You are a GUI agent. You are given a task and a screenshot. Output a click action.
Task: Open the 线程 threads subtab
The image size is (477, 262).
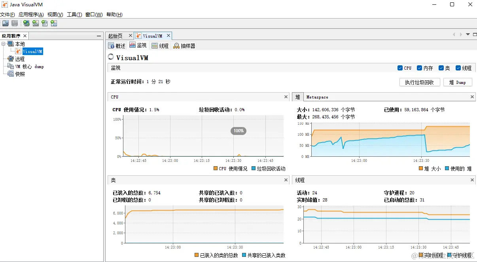[x=160, y=46]
